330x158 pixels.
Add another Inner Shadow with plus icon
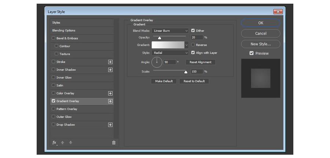click(110, 70)
